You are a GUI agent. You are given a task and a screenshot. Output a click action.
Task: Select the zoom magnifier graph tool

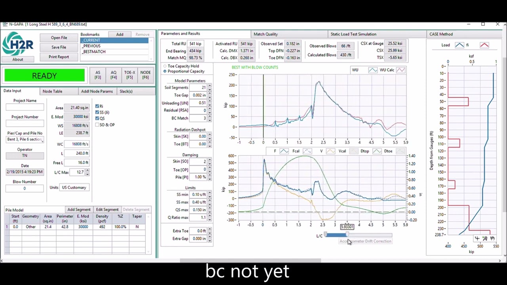[x=485, y=238]
